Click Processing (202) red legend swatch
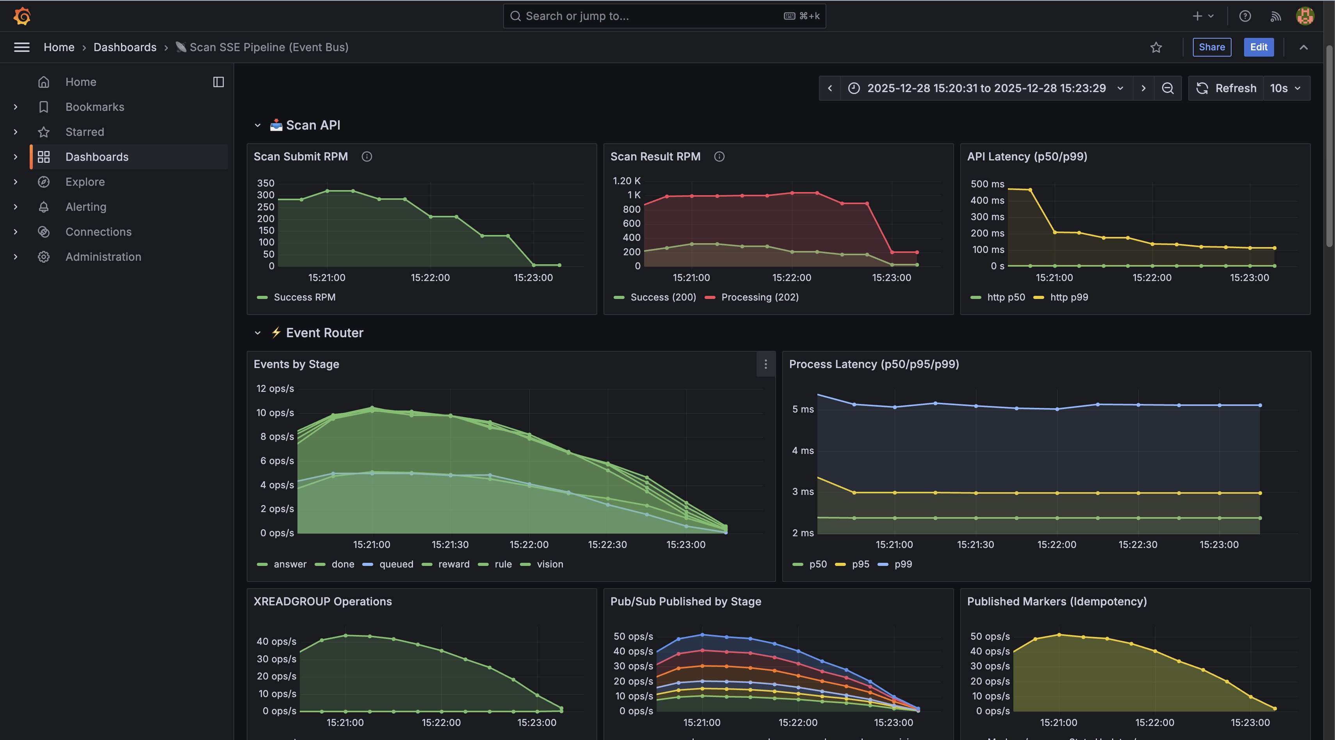This screenshot has width=1335, height=740. (710, 297)
